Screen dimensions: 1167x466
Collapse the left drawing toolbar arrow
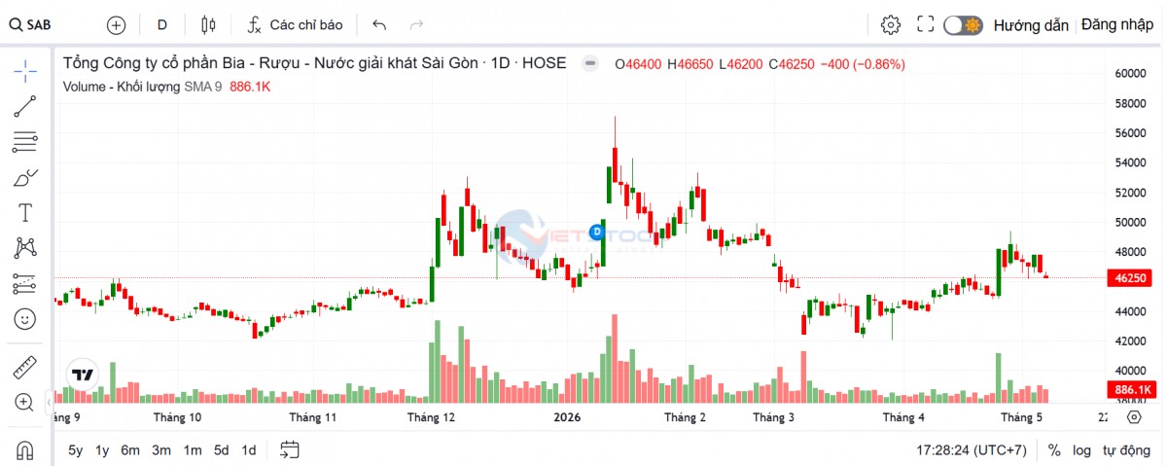(x=50, y=402)
